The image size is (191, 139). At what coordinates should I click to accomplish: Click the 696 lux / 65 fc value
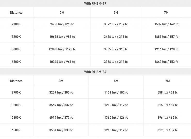(167, 118)
